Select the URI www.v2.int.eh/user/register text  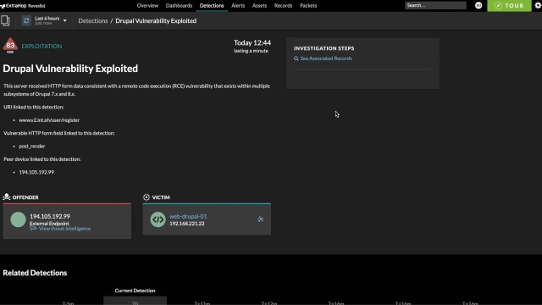click(49, 120)
